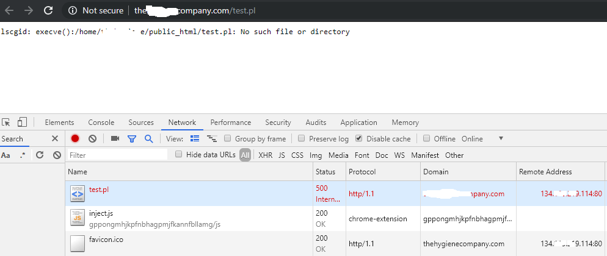Switch to the Console tab

(x=101, y=123)
